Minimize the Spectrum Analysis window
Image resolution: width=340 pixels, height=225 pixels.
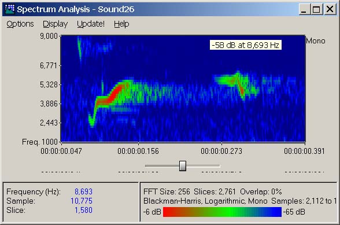coord(304,9)
